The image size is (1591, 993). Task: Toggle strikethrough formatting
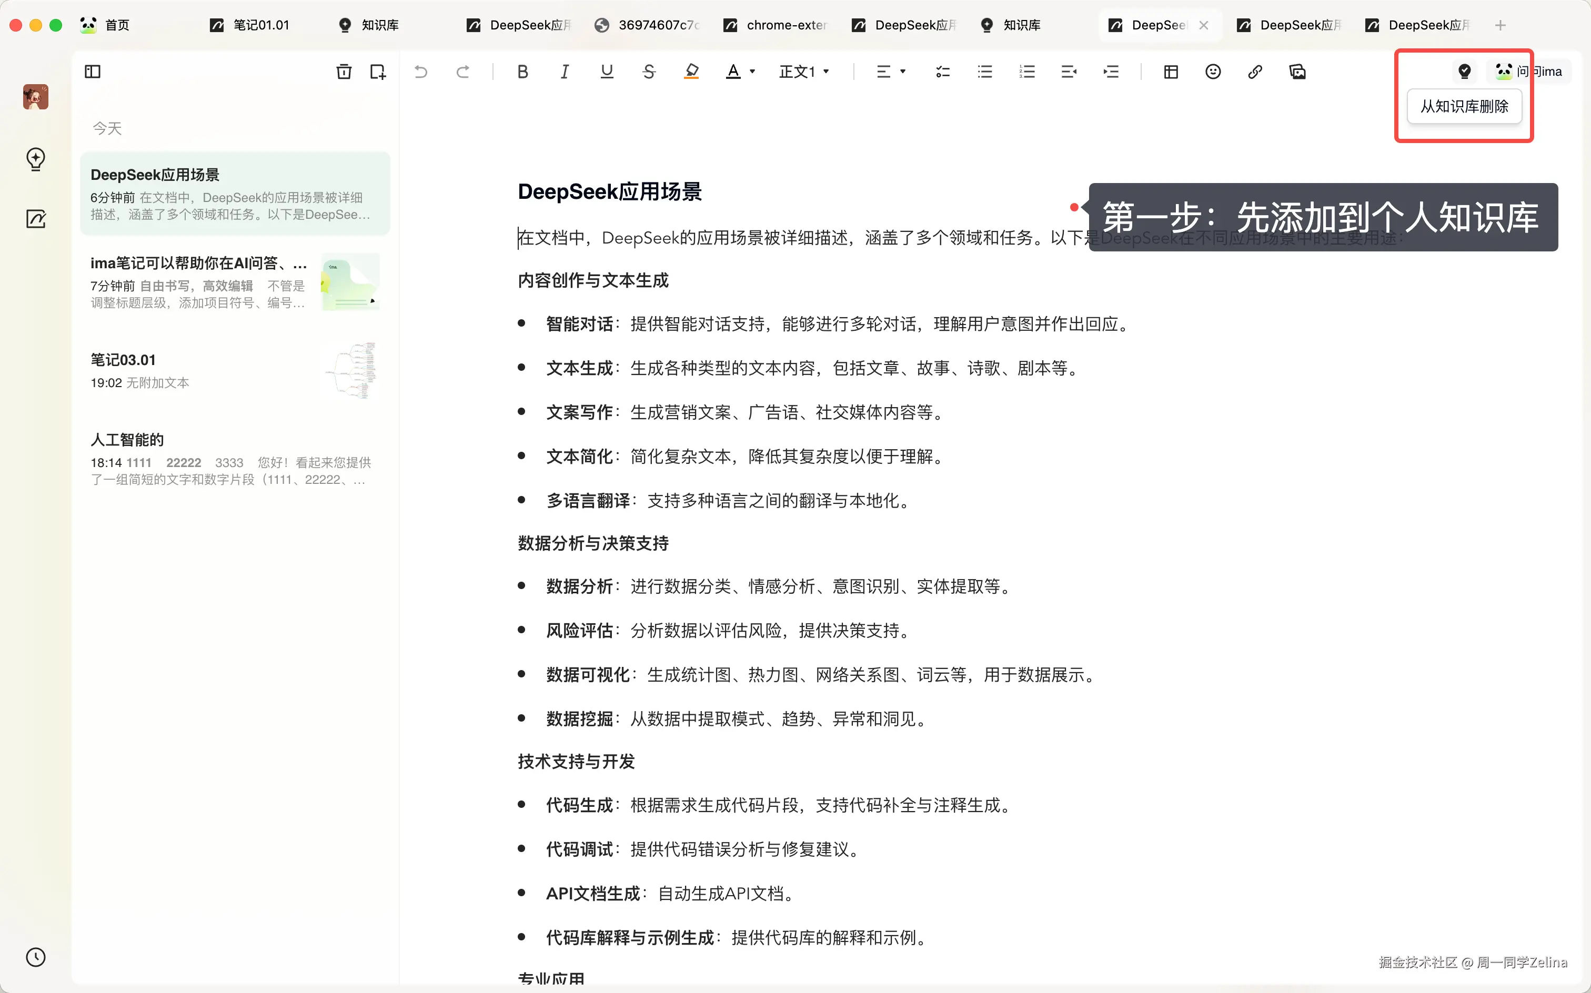point(648,72)
